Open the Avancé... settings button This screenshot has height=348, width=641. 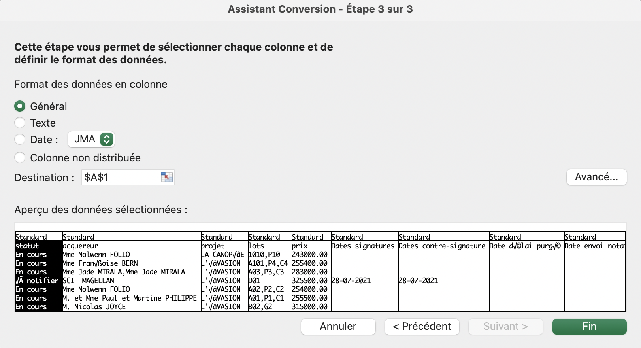coord(596,177)
